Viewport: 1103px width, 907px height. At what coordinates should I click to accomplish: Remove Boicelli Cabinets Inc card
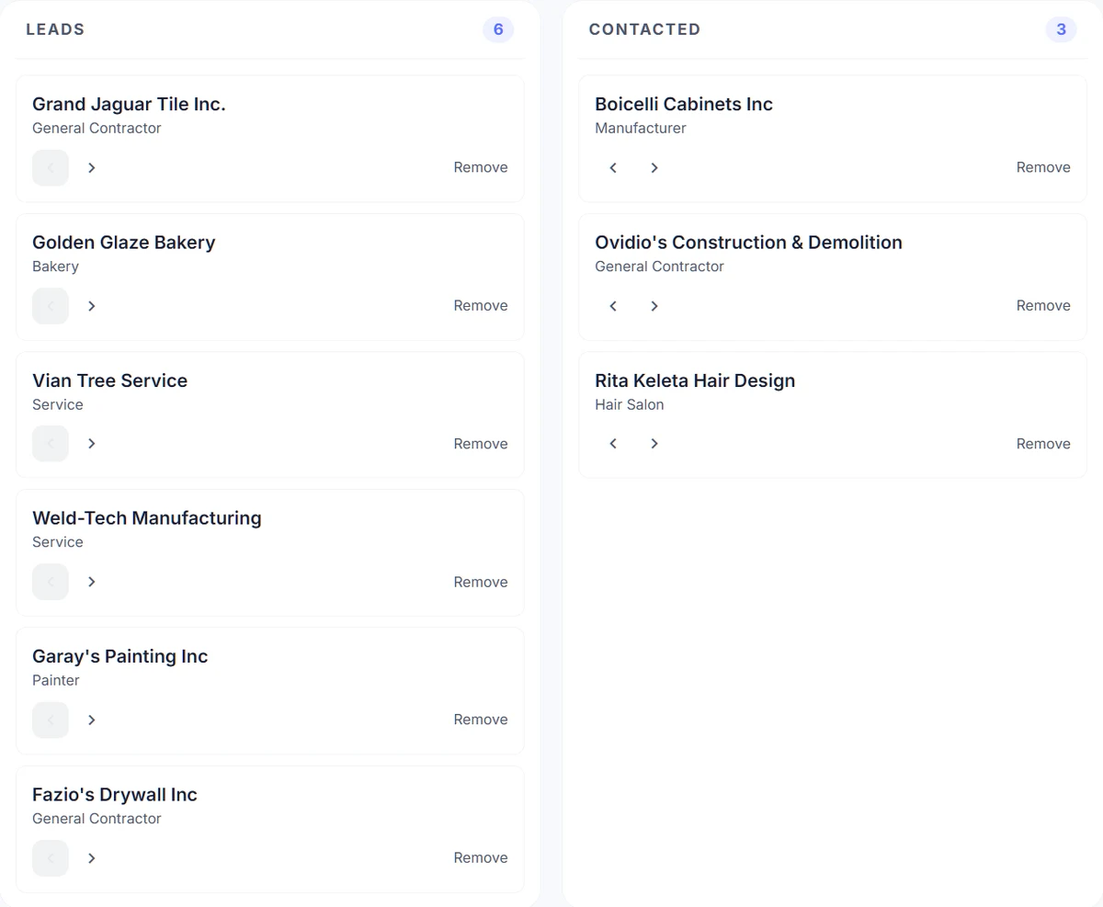(1043, 167)
